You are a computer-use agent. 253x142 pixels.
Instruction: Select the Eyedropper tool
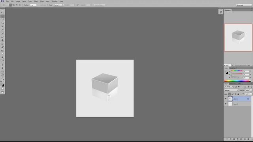(2, 30)
